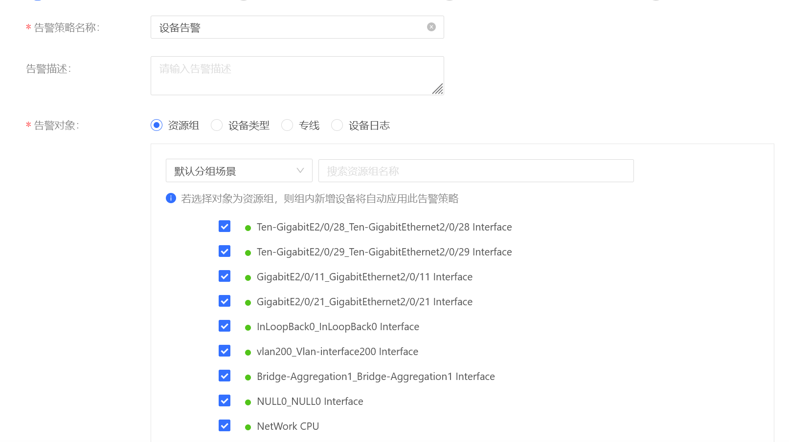
Task: Click the dropdown chevron arrow of 默认分组场景
Action: [300, 170]
